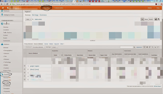Select the performance bar view icon
The height and width of the screenshot is (94, 163).
150,47
